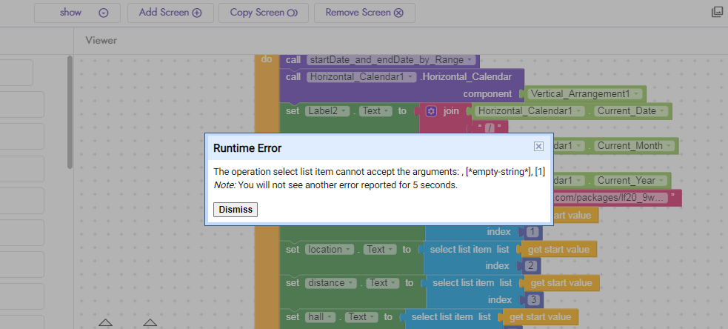Click Copy Screen in the toolbar
Screen dimensions: 728x329
(264, 13)
